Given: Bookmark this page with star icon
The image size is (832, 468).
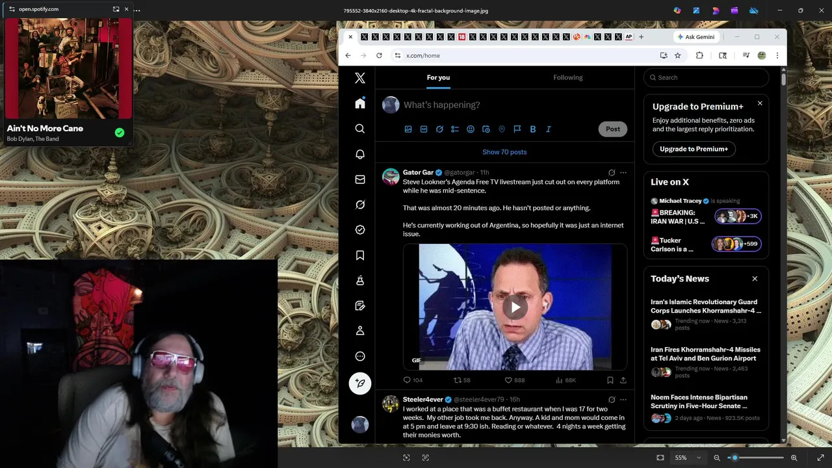Looking at the screenshot, I should (x=677, y=56).
